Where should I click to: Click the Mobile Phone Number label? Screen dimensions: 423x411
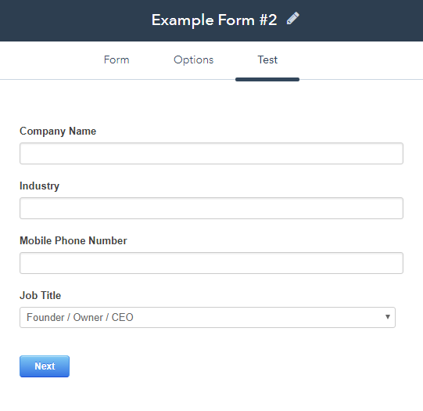click(x=73, y=240)
